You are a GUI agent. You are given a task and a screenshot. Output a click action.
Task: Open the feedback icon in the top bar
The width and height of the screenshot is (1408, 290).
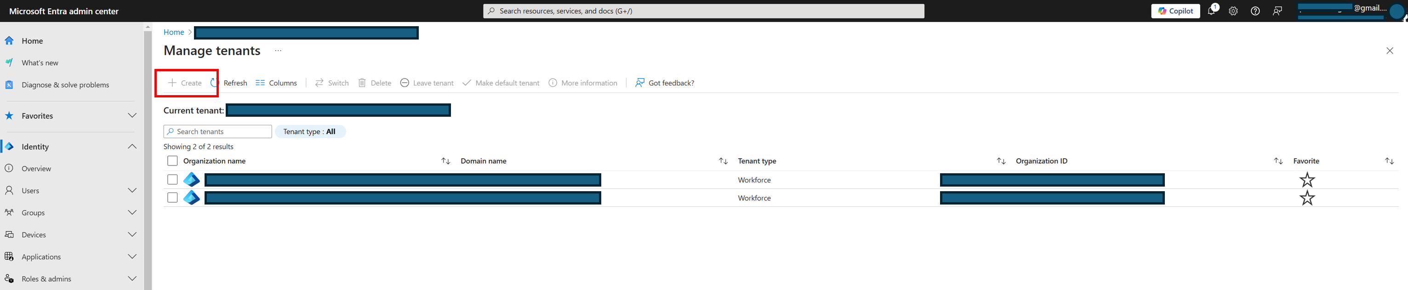[1277, 11]
